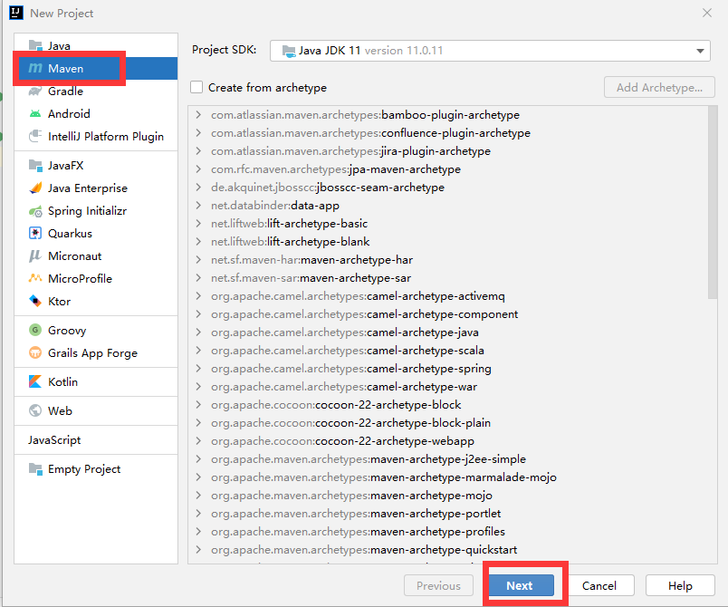Close the New Project dialog
The image size is (728, 607).
point(706,13)
